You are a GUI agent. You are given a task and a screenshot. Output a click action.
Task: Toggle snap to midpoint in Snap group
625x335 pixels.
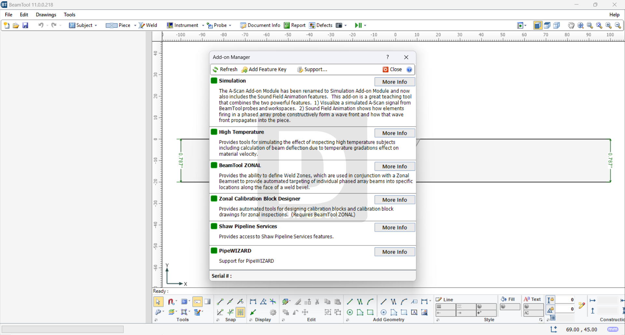[230, 302]
